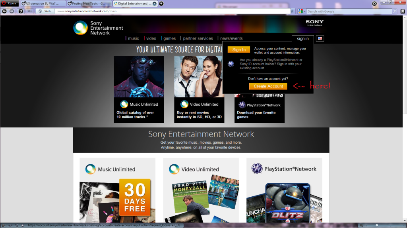Image resolution: width=407 pixels, height=228 pixels.
Task: Click the Video Unlimited heading in lower panel
Action: [200, 169]
